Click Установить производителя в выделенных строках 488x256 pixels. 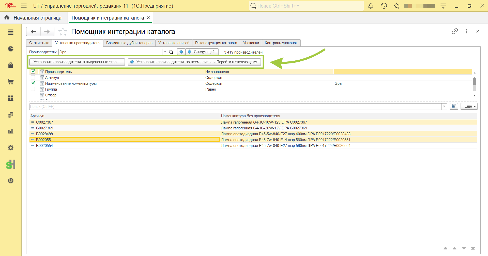tap(77, 62)
